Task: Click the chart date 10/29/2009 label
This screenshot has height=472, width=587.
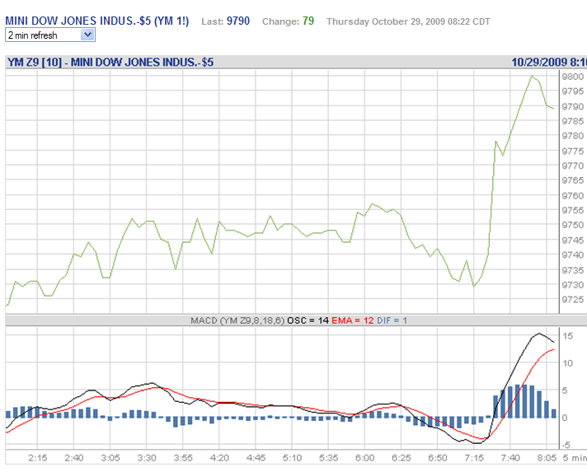Action: (548, 62)
